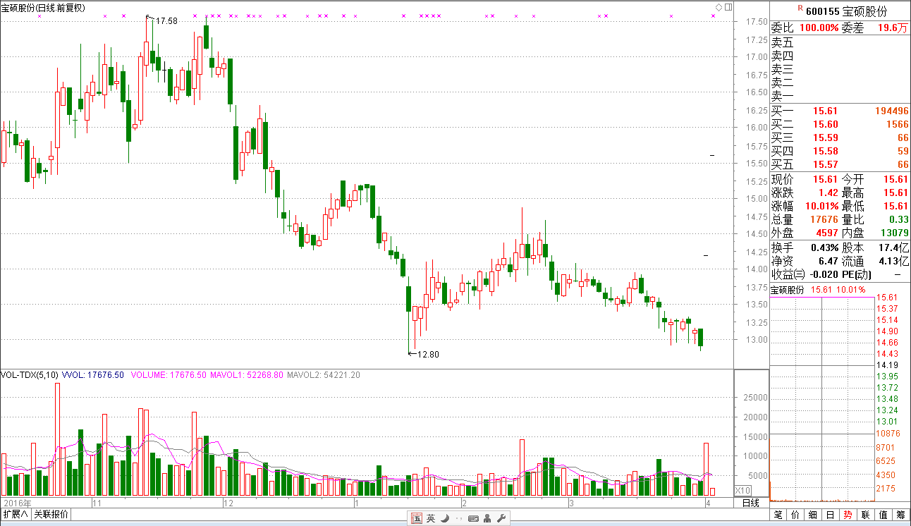
Task: Click month 3 on the time axis
Action: pyautogui.click(x=573, y=503)
